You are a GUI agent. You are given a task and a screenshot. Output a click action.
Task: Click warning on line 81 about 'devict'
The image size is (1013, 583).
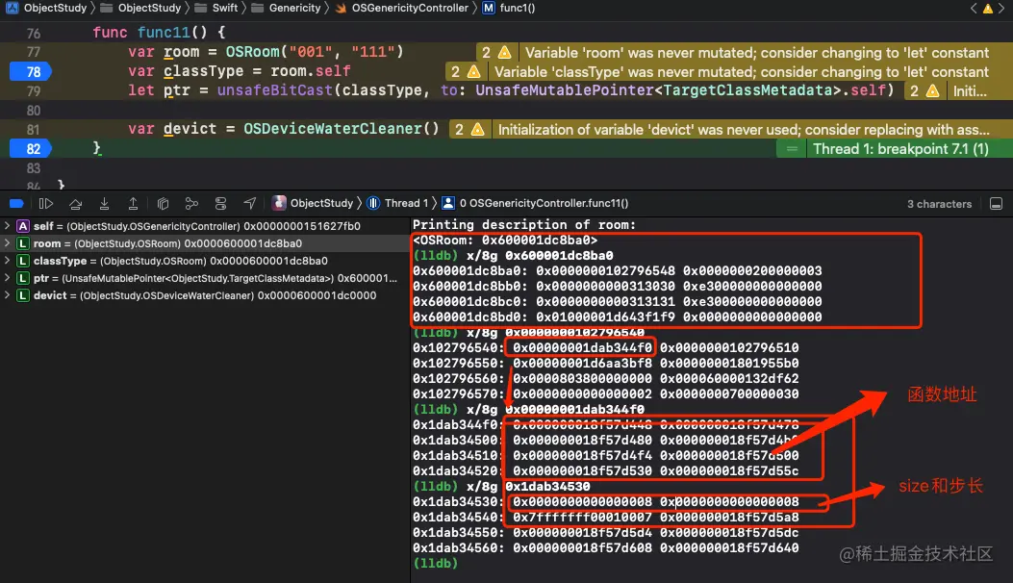pyautogui.click(x=731, y=129)
